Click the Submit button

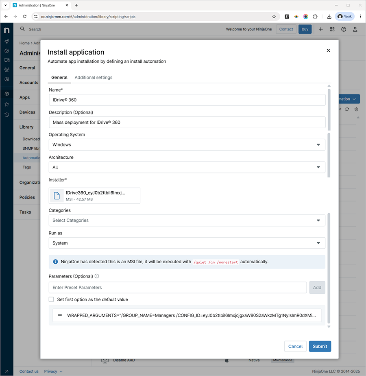[x=320, y=346]
